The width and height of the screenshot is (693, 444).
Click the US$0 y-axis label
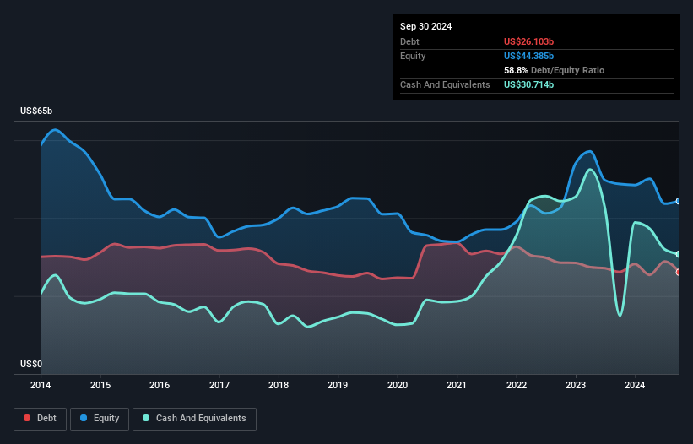pyautogui.click(x=31, y=364)
